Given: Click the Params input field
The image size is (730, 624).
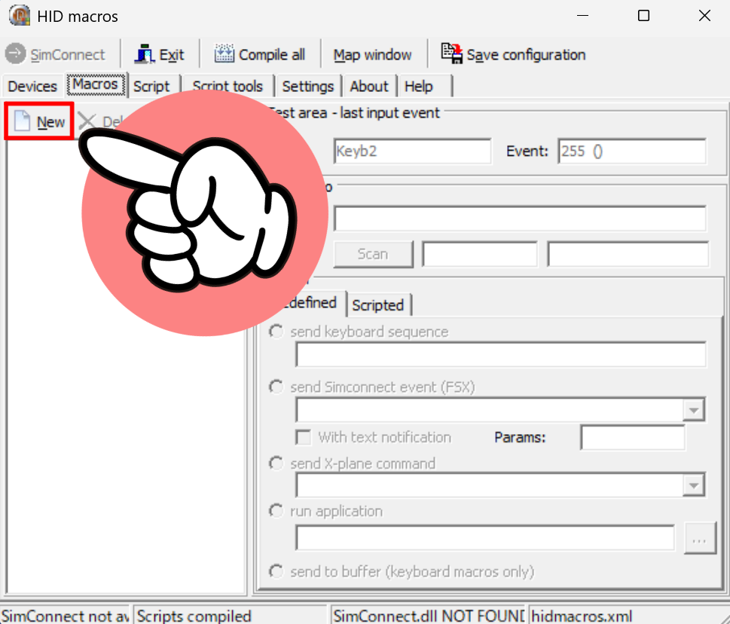Looking at the screenshot, I should point(632,437).
